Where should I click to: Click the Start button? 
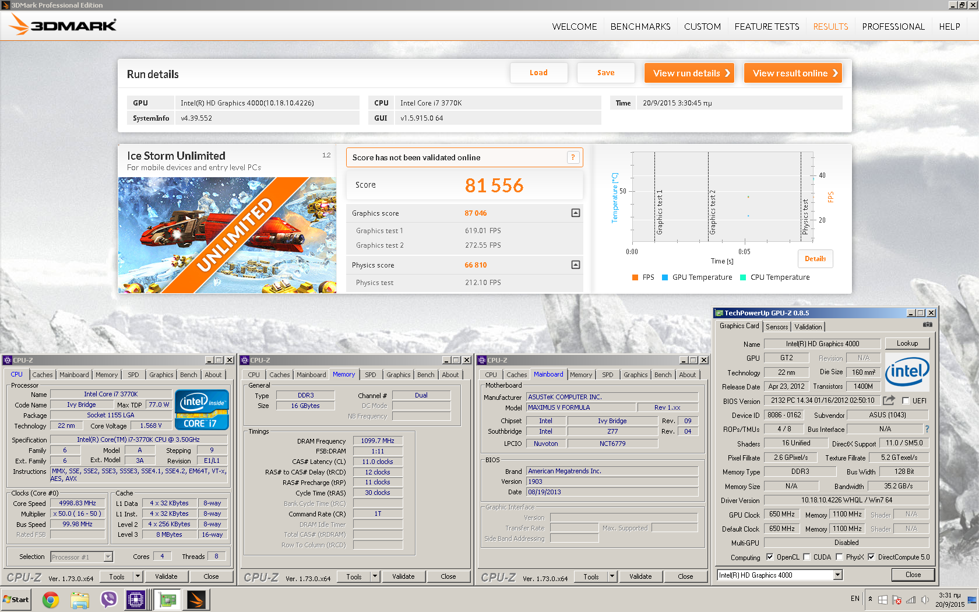click(16, 600)
